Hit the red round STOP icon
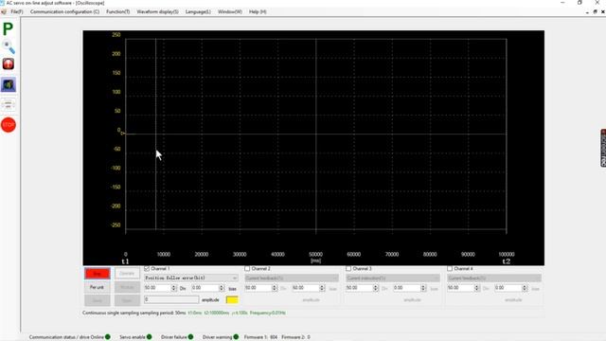Screen dimensions: 606x341 [9, 125]
